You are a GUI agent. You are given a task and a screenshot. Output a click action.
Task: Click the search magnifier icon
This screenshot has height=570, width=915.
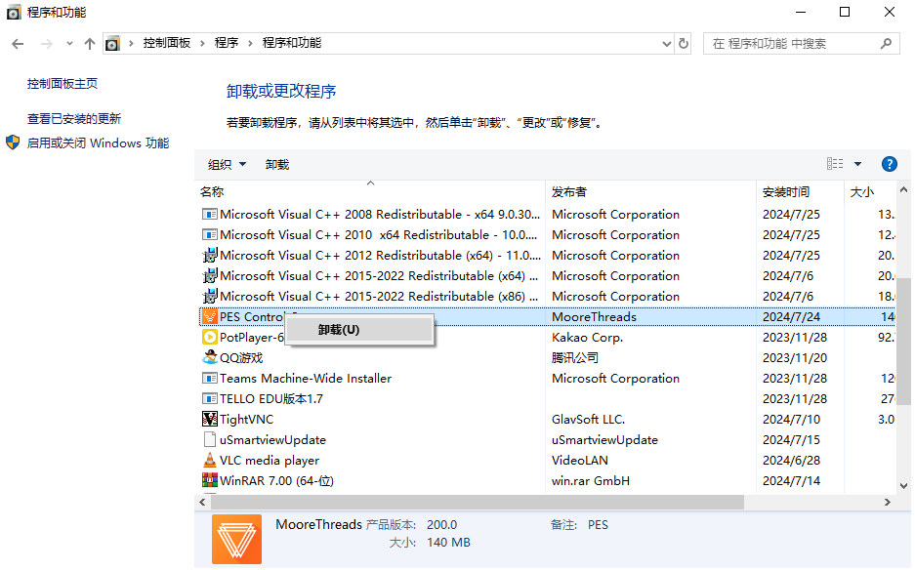coord(886,44)
